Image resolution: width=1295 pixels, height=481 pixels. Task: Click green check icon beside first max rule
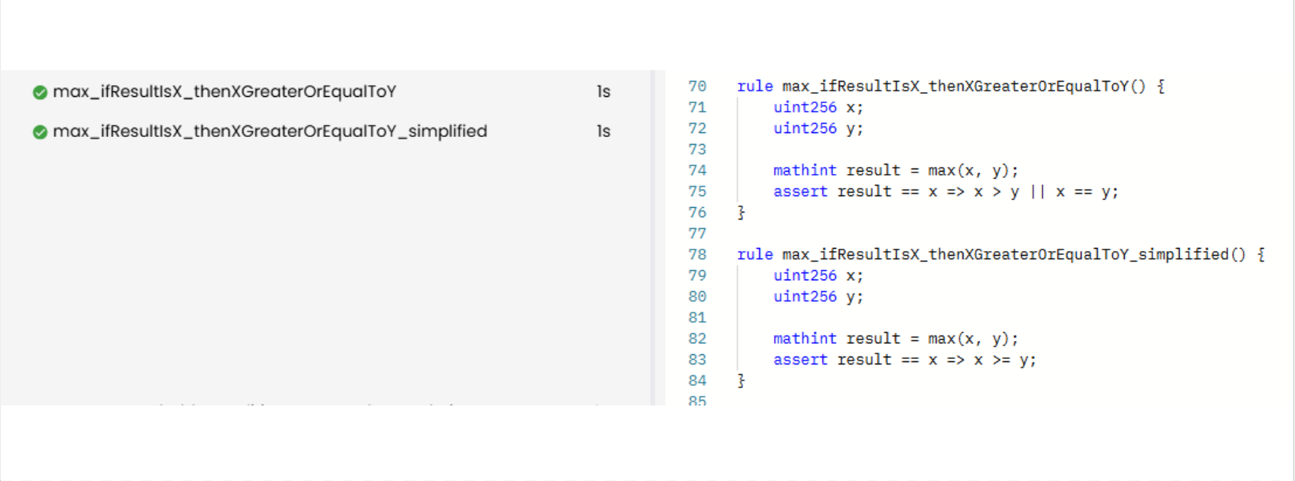(40, 92)
